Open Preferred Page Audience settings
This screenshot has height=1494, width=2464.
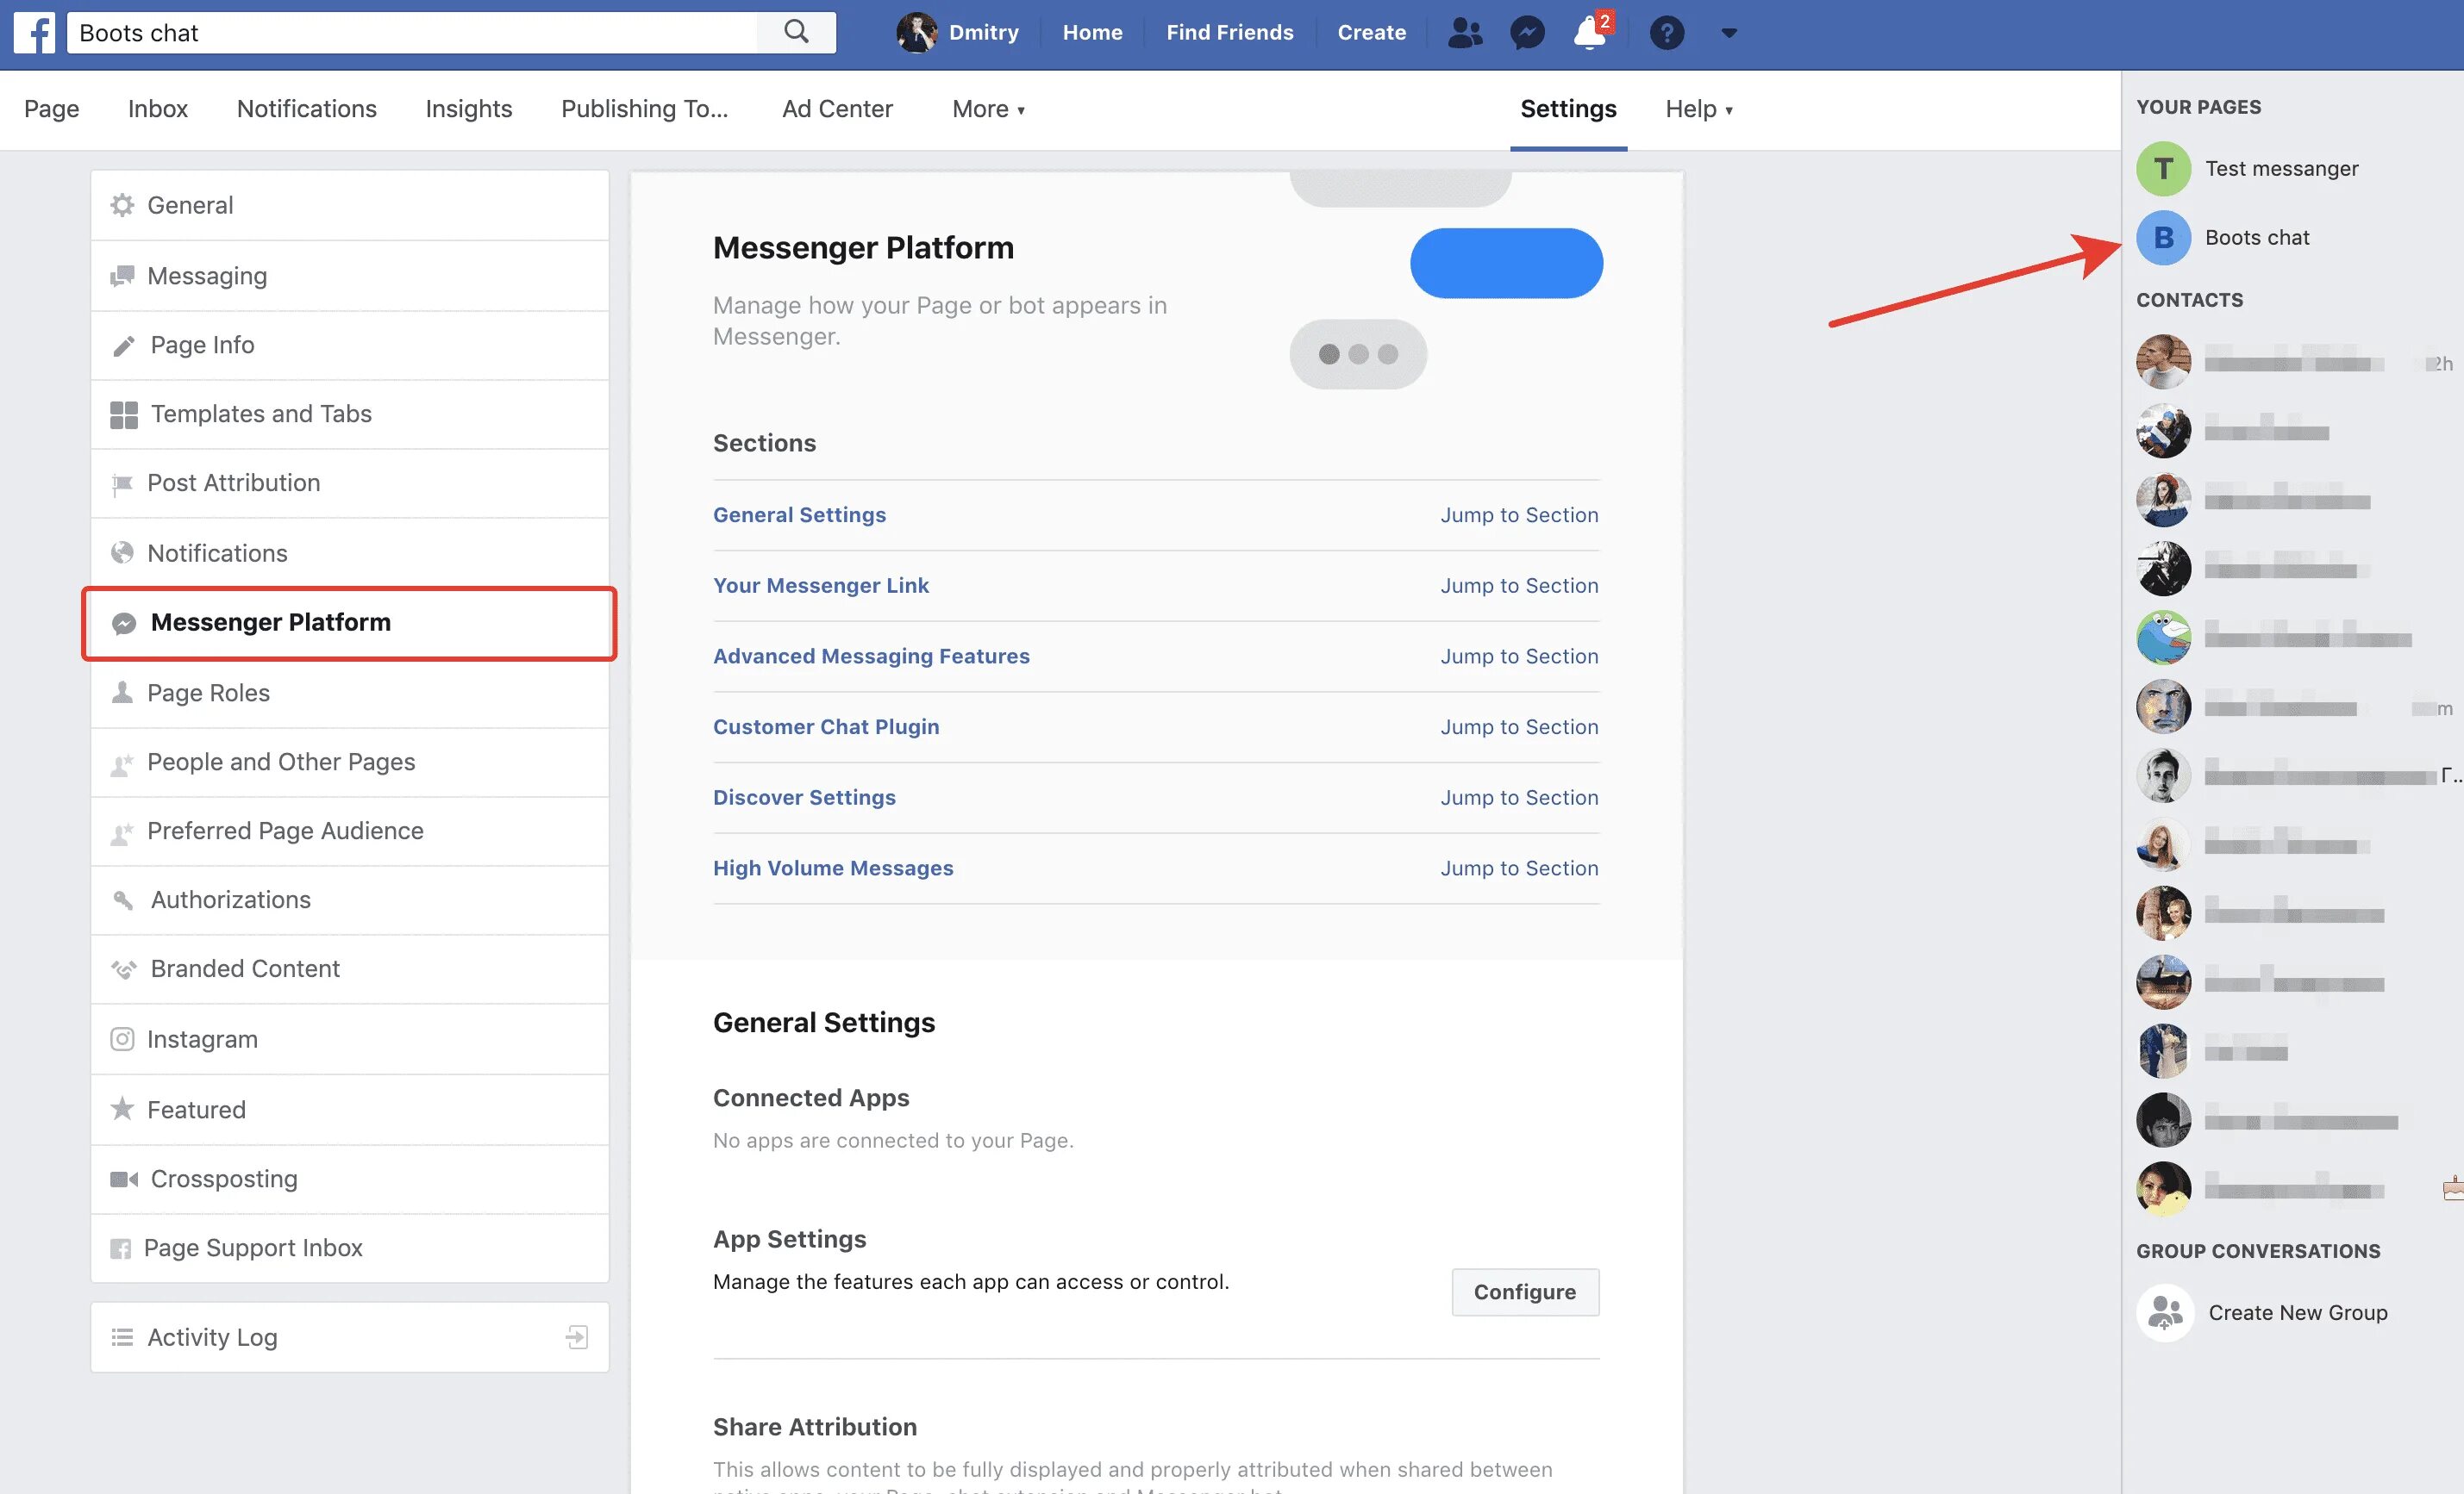pos(350,831)
